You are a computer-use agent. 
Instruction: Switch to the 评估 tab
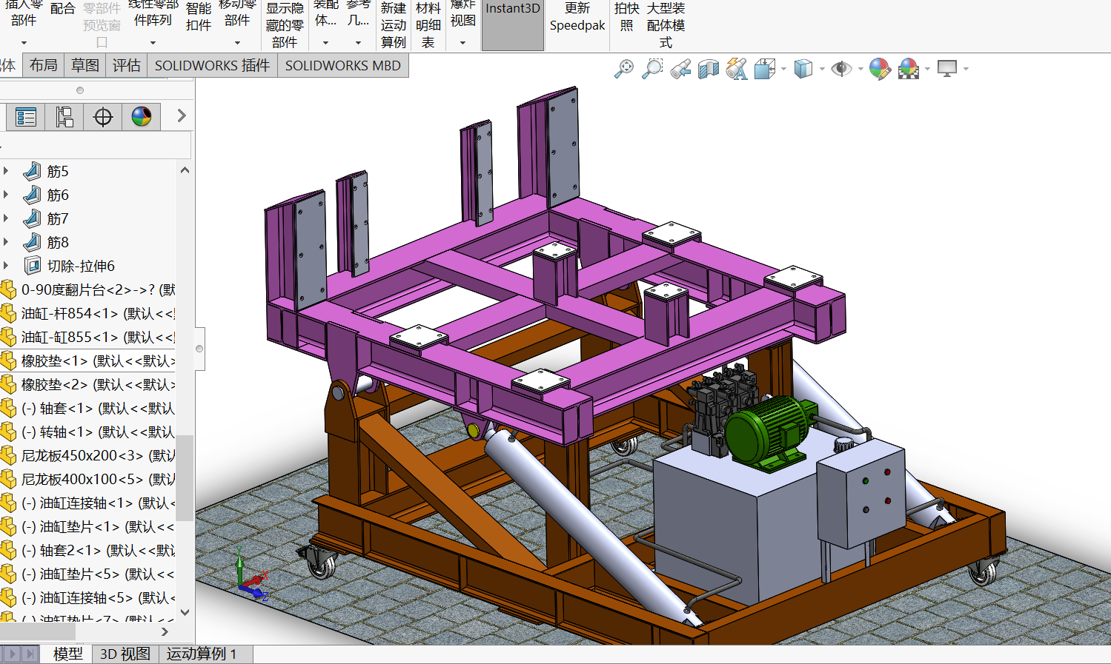[127, 65]
